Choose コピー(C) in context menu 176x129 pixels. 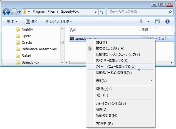[120, 95]
